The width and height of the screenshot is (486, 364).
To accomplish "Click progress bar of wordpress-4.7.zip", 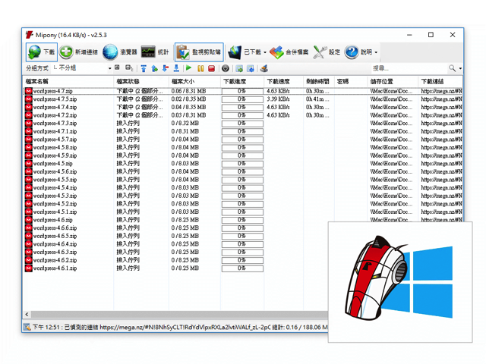I will 242,91.
